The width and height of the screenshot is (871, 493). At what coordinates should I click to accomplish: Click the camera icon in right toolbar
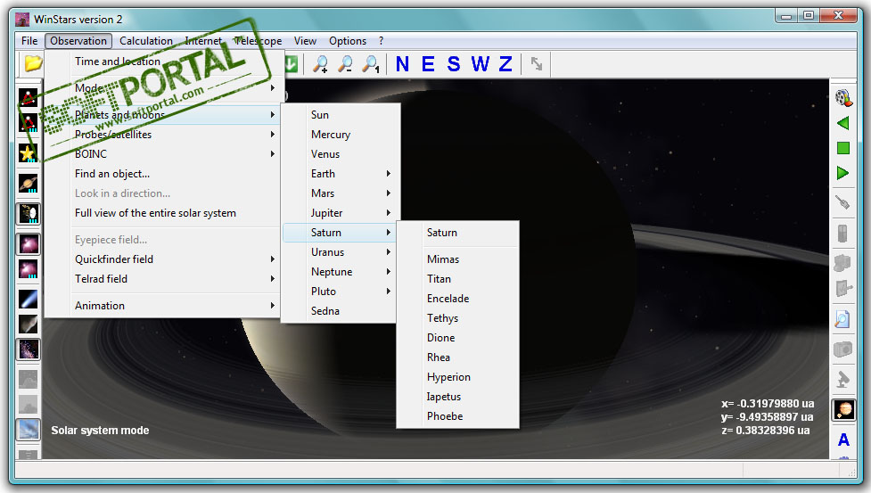(x=842, y=349)
